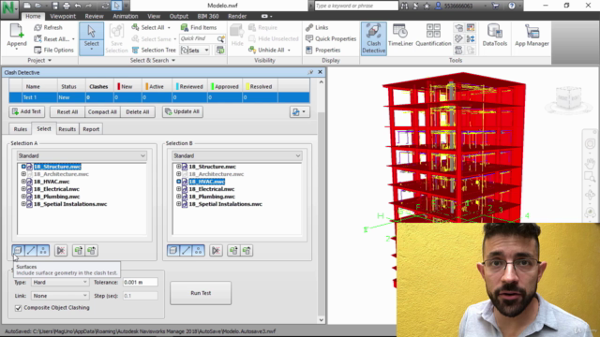This screenshot has height=337, width=600.
Task: Click the Refresh icon
Action: tap(37, 27)
